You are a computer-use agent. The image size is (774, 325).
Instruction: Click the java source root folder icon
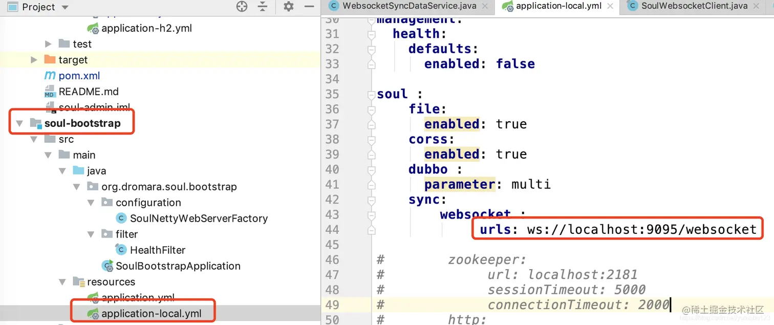click(78, 170)
